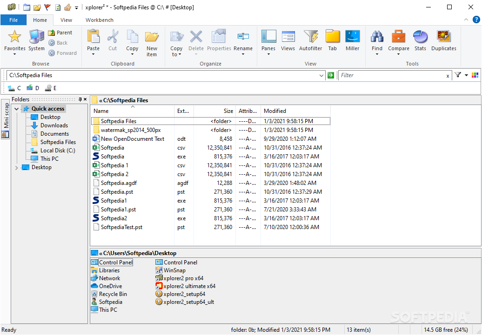Go to Parent folder

(x=60, y=33)
